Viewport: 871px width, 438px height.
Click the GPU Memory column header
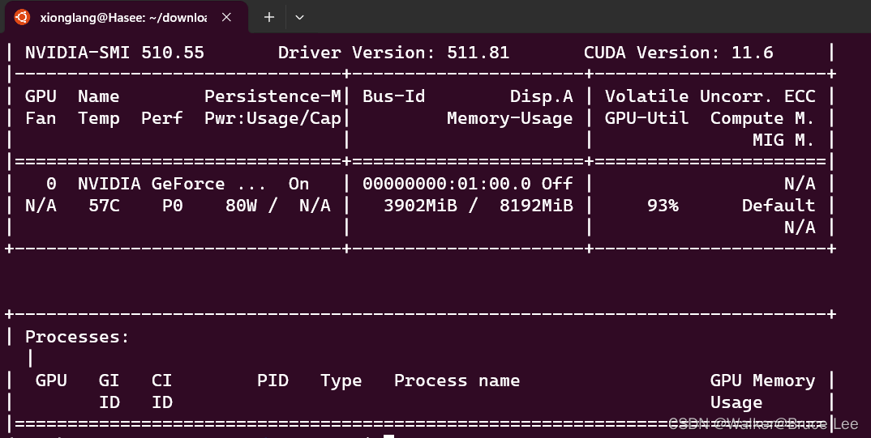762,381
